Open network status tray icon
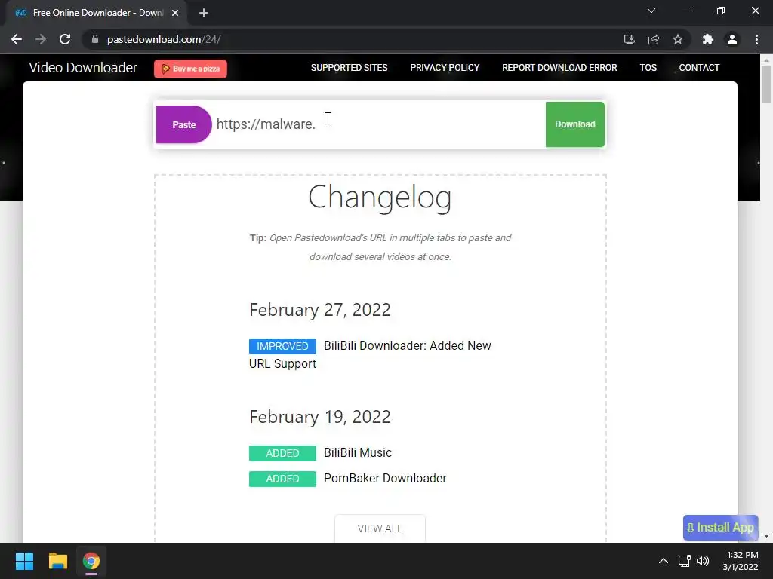773x579 pixels. click(684, 561)
